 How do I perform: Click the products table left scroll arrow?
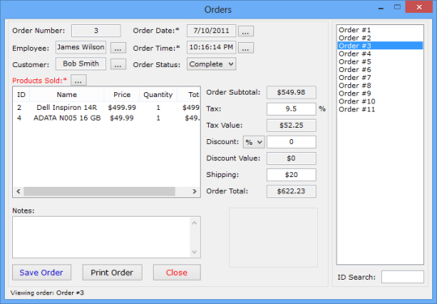pos(19,192)
